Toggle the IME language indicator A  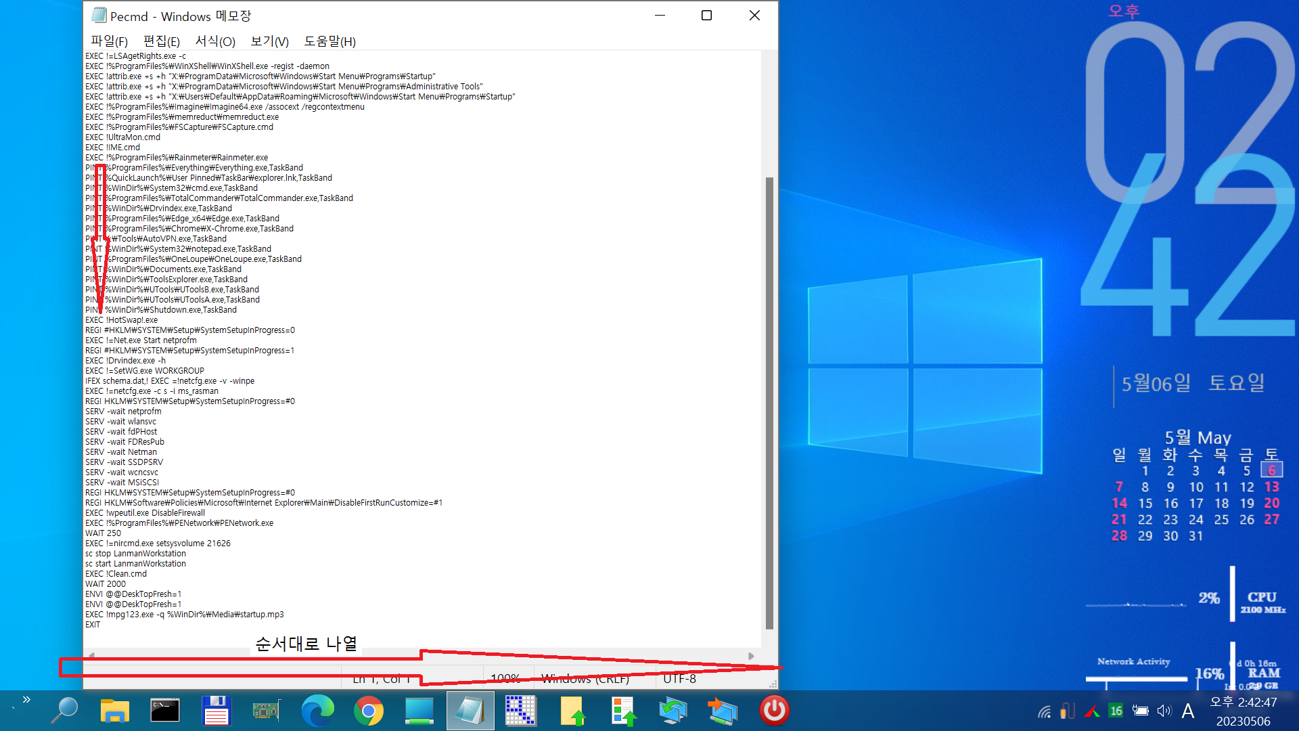1188,711
